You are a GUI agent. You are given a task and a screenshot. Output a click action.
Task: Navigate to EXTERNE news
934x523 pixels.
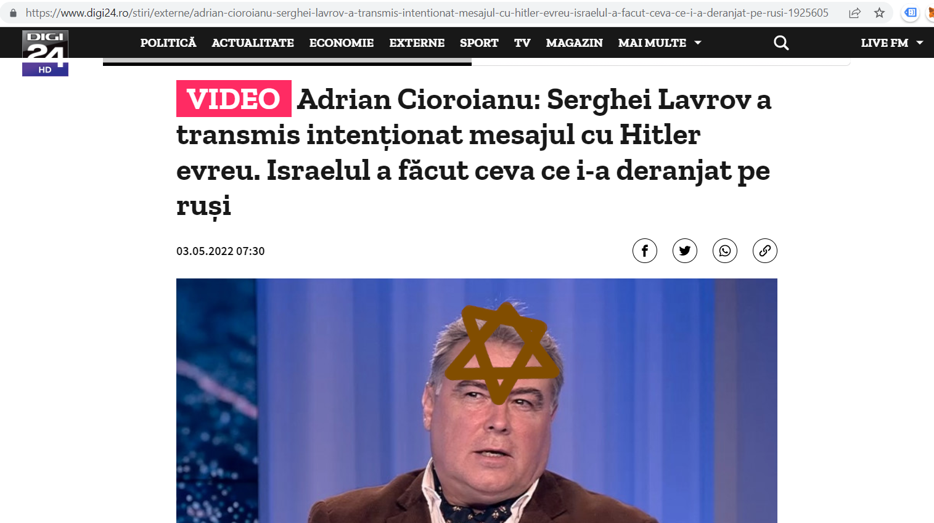[417, 43]
